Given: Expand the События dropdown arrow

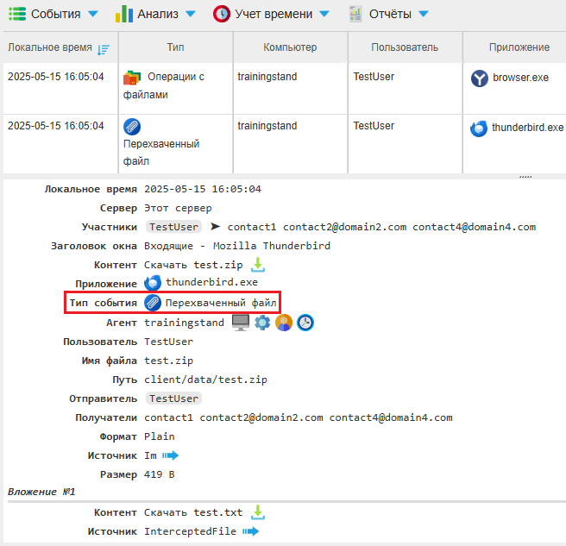Looking at the screenshot, I should point(93,14).
